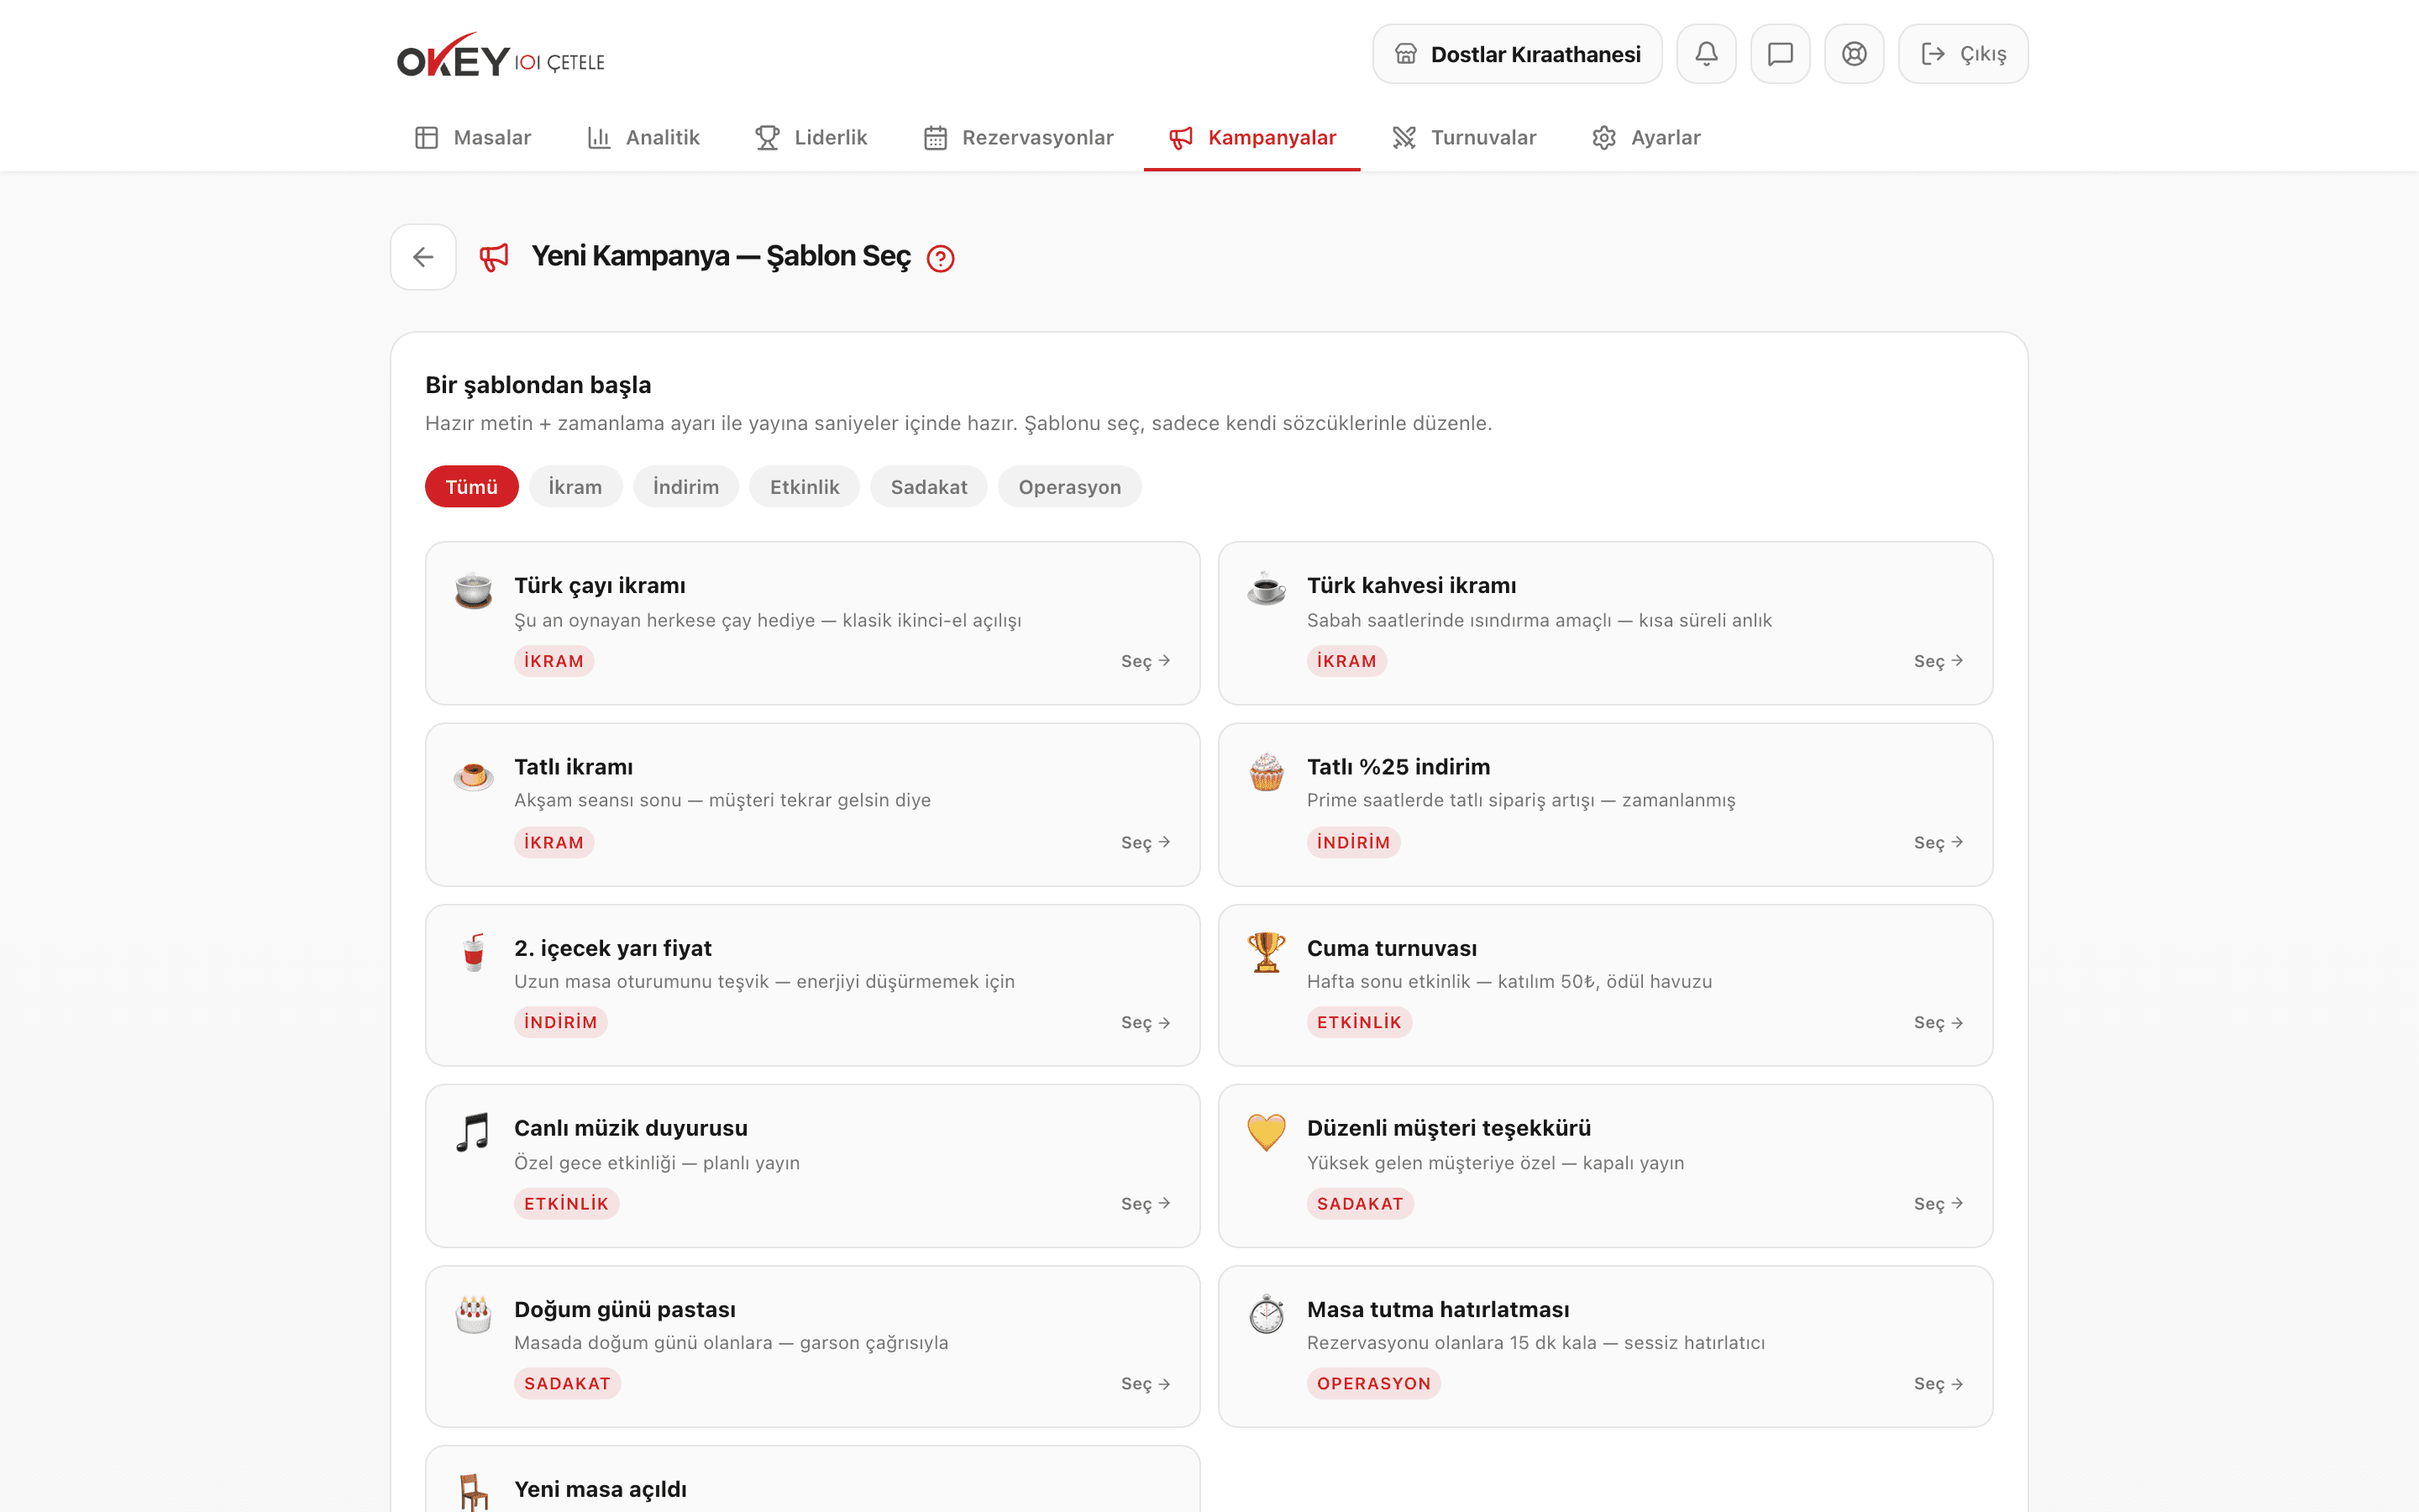Click Seç on Tatlı %25 indirim card

1939,842
